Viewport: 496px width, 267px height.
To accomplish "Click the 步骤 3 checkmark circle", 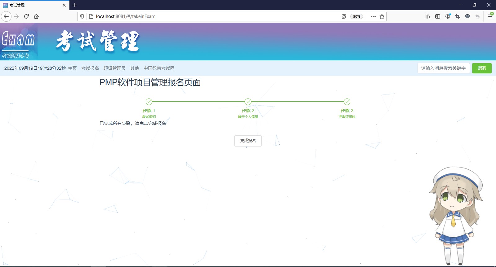I will coord(347,102).
